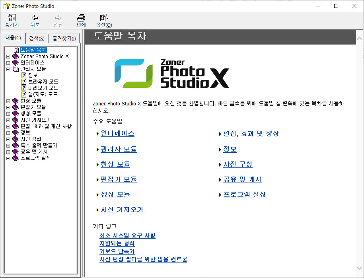Expand the 현상 모듈 tree node
Screen dimensions: 364x278
coord(8,101)
